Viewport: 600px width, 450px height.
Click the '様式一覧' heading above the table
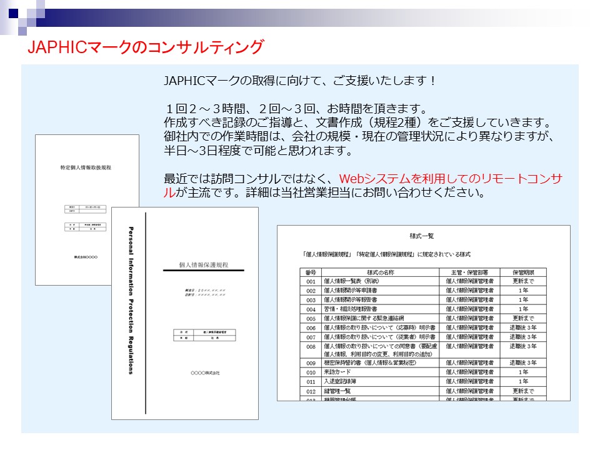tap(422, 236)
